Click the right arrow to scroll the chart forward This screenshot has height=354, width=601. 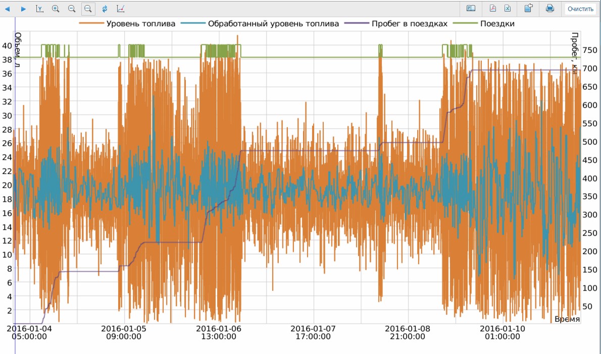[x=23, y=9]
